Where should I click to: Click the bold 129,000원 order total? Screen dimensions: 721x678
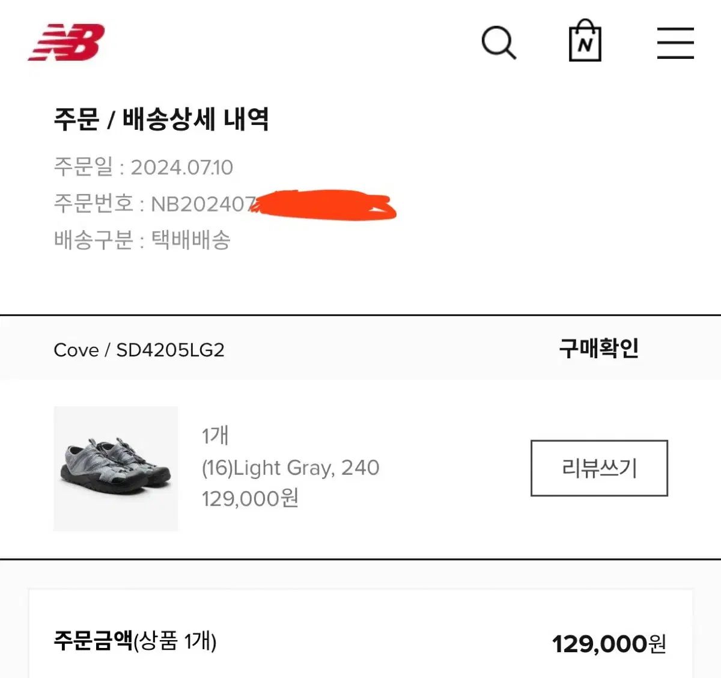[609, 644]
